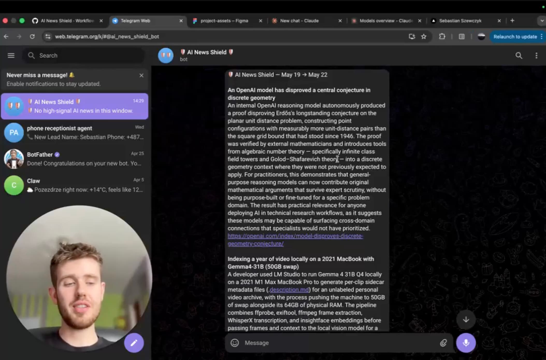Open the chat more options menu

pyautogui.click(x=536, y=56)
